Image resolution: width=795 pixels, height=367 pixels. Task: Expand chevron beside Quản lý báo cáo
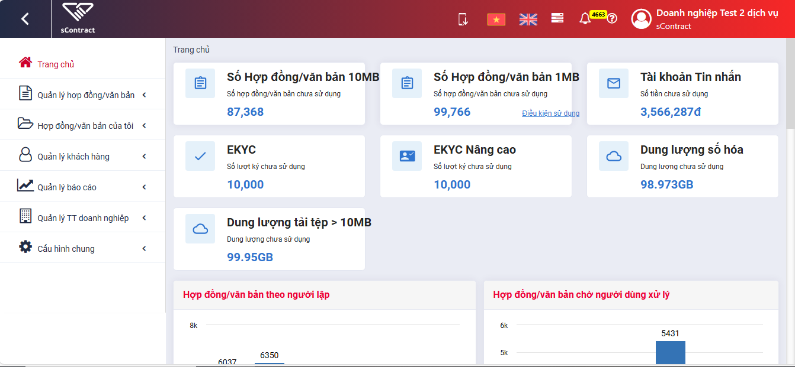144,187
